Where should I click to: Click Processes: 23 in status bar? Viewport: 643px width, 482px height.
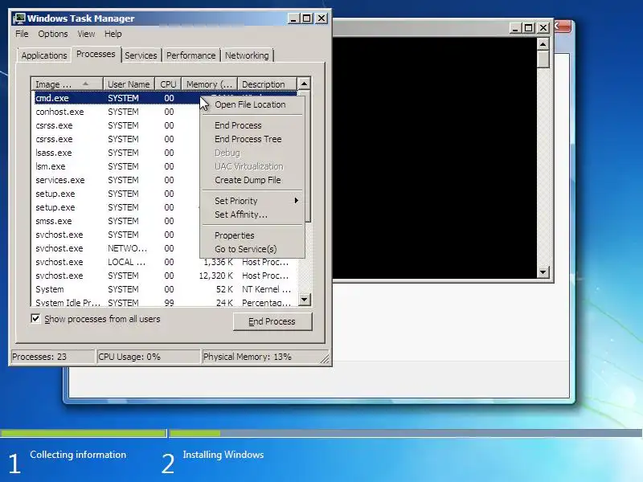point(53,357)
